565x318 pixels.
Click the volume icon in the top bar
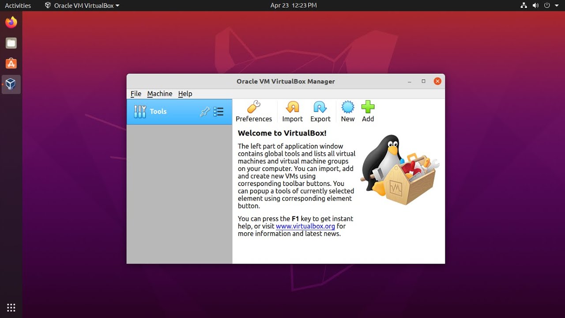pyautogui.click(x=535, y=5)
